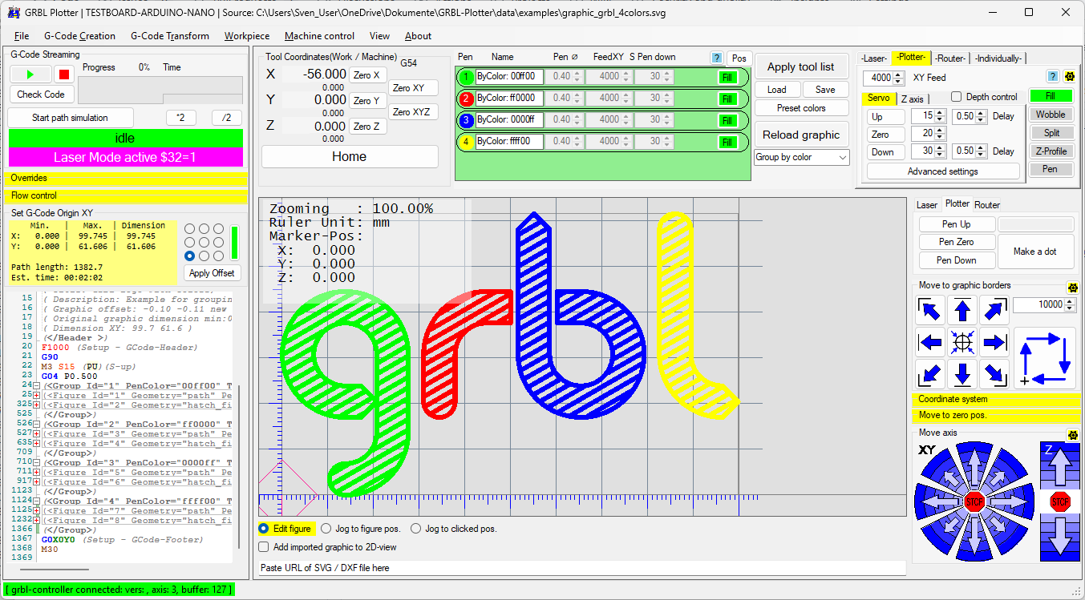Expand the Coordinate system section
1085x600 pixels.
pyautogui.click(x=997, y=399)
